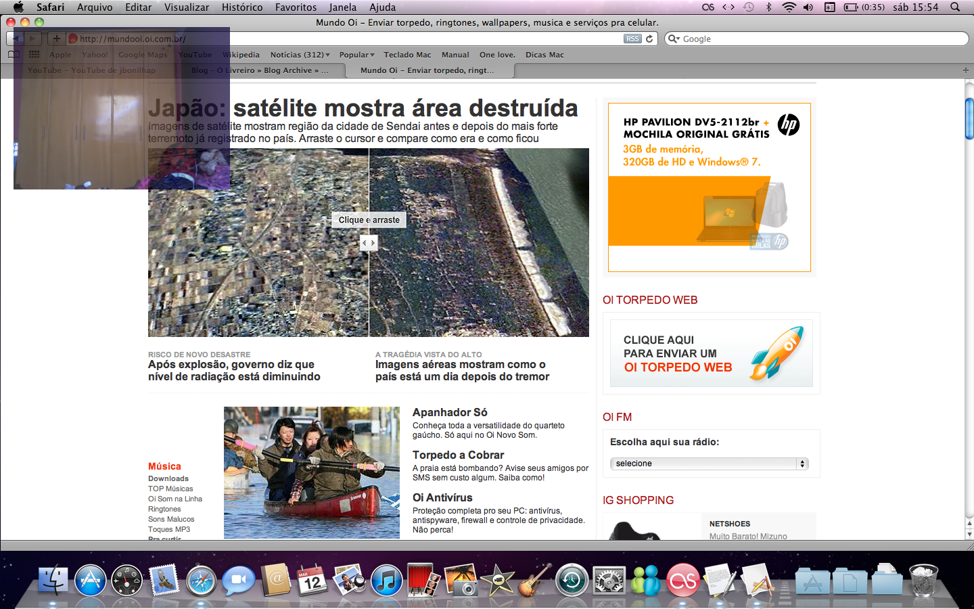Open iChat from the Dock
The image size is (974, 609).
[x=238, y=581]
